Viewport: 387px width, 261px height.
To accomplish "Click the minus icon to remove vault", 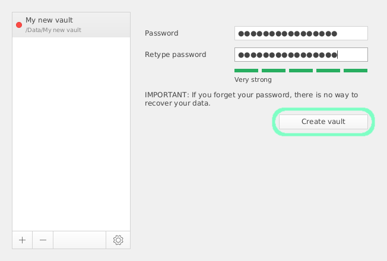I will pos(43,240).
